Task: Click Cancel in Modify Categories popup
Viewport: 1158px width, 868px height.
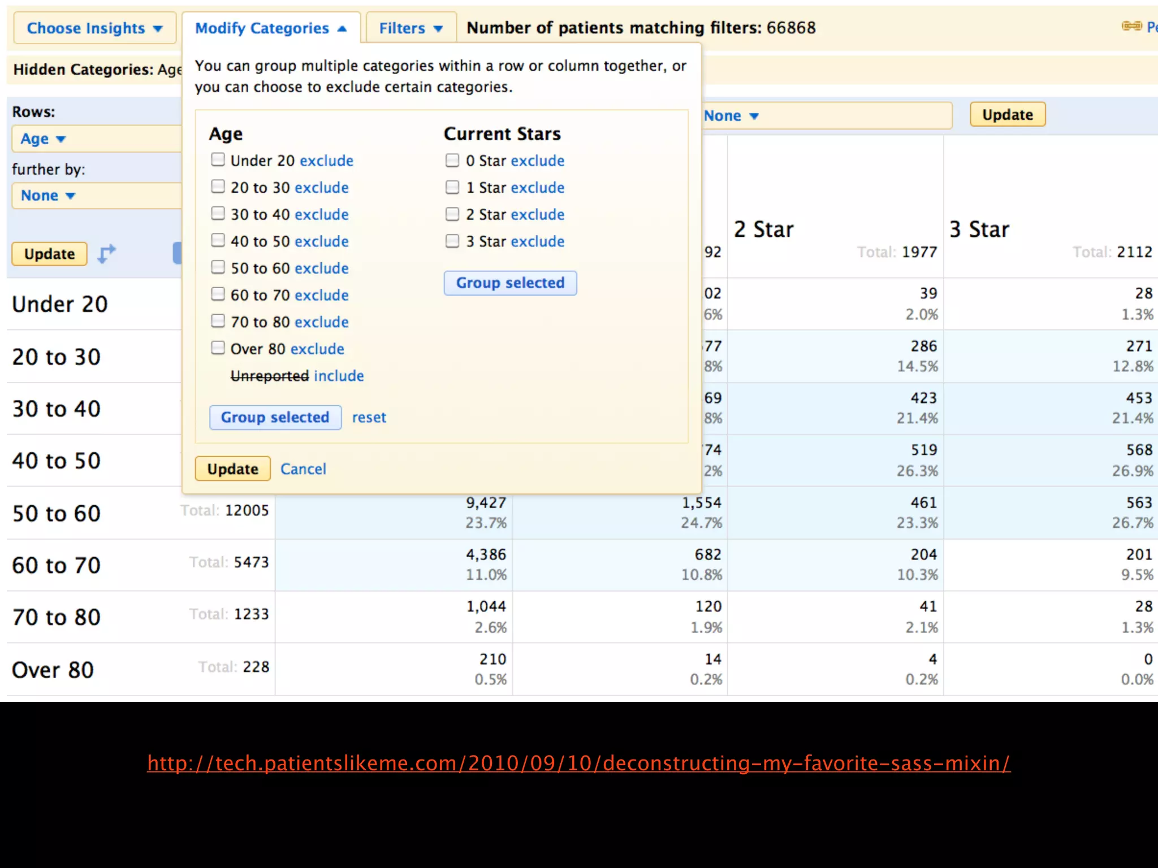Action: point(303,469)
